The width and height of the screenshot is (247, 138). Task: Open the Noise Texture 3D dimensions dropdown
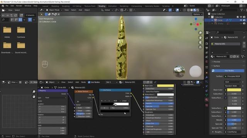(x=84, y=102)
